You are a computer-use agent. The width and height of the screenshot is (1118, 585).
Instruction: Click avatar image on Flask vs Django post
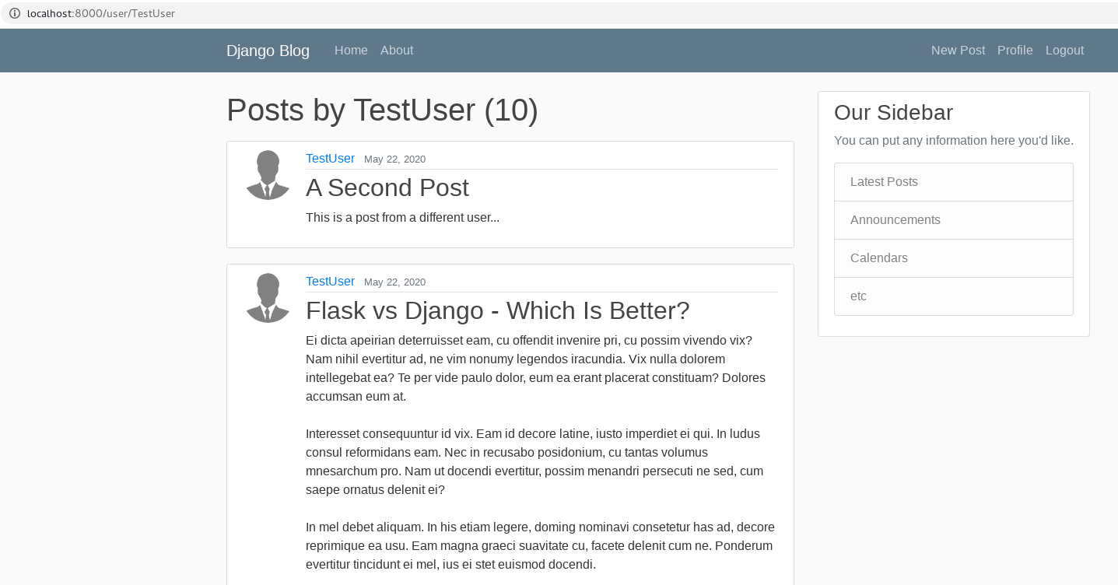tap(268, 298)
